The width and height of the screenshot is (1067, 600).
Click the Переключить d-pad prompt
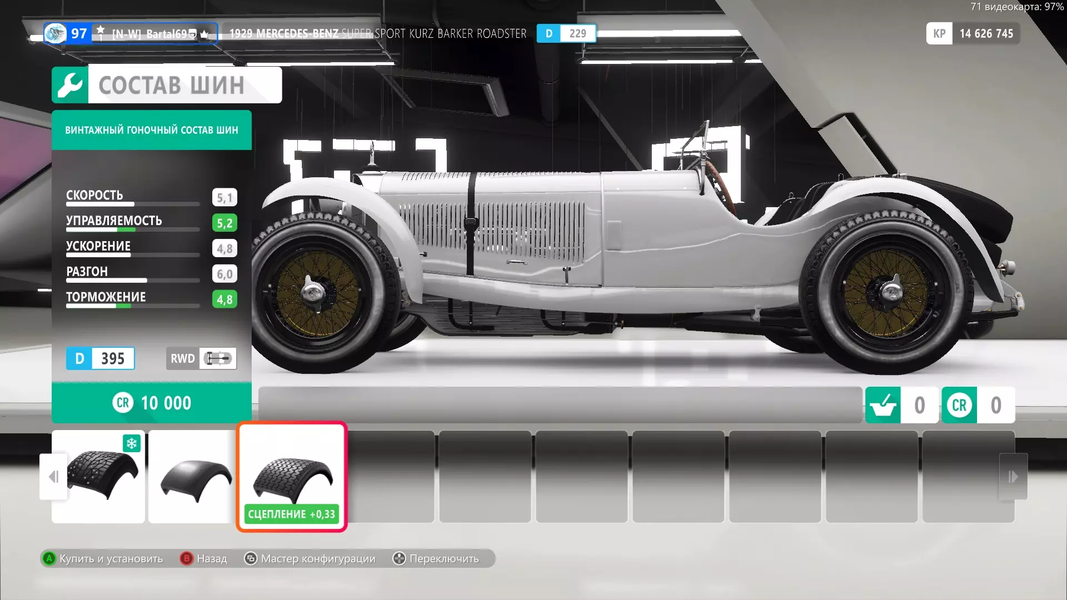tap(436, 558)
